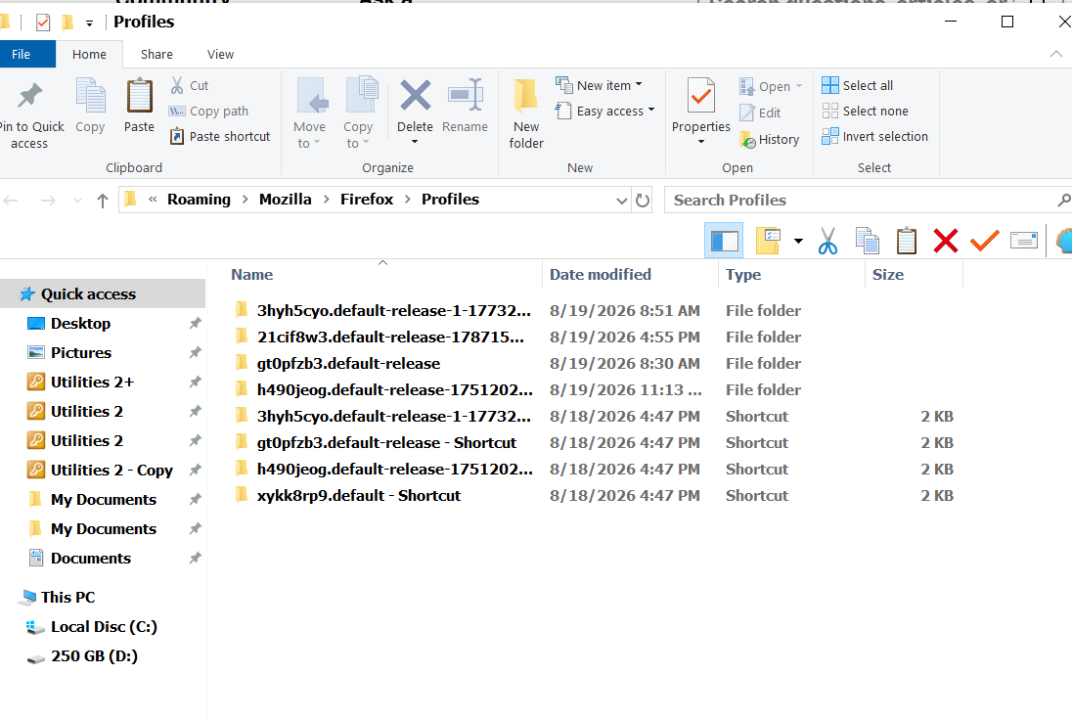Open the ribbon Open dropdown
Image resolution: width=1072 pixels, height=720 pixels.
tap(771, 87)
